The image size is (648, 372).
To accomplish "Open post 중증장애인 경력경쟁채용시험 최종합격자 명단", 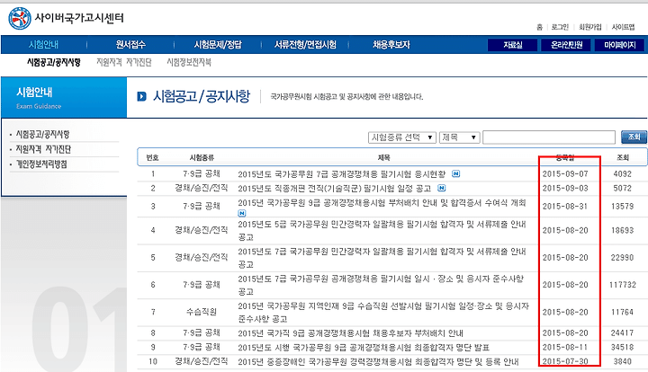I will 378,362.
